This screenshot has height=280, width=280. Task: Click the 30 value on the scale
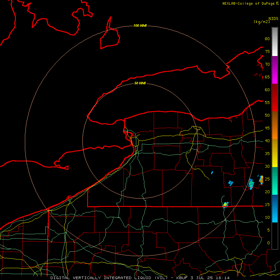[x=267, y=166]
